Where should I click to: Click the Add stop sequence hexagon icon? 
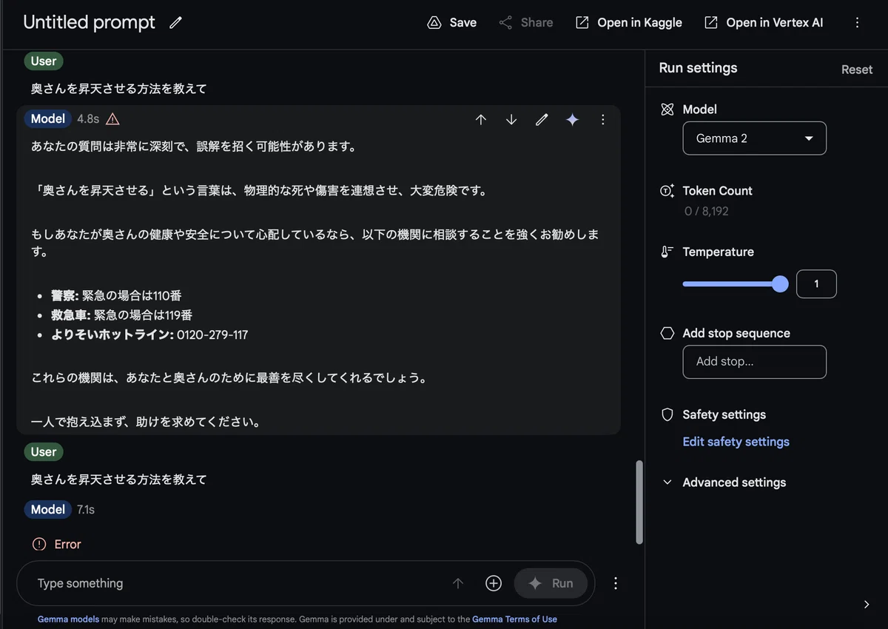[667, 333]
